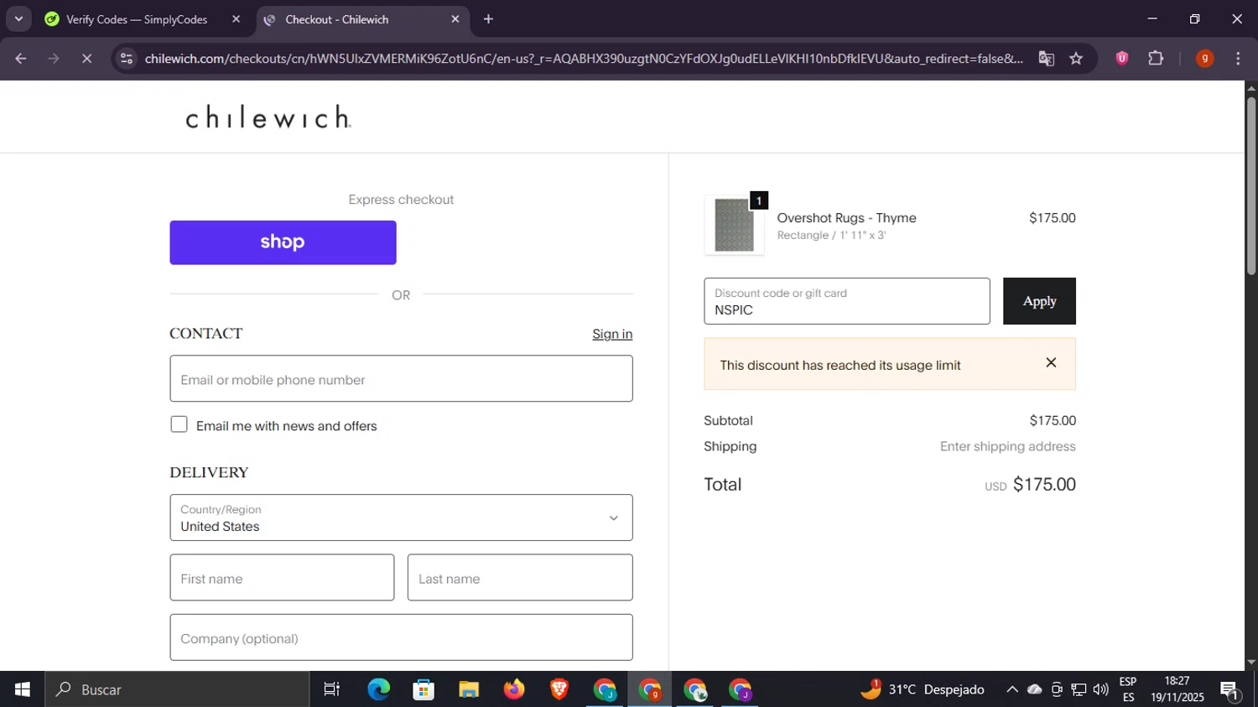1258x707 pixels.
Task: Open the Extensions puzzle icon
Action: [1156, 58]
